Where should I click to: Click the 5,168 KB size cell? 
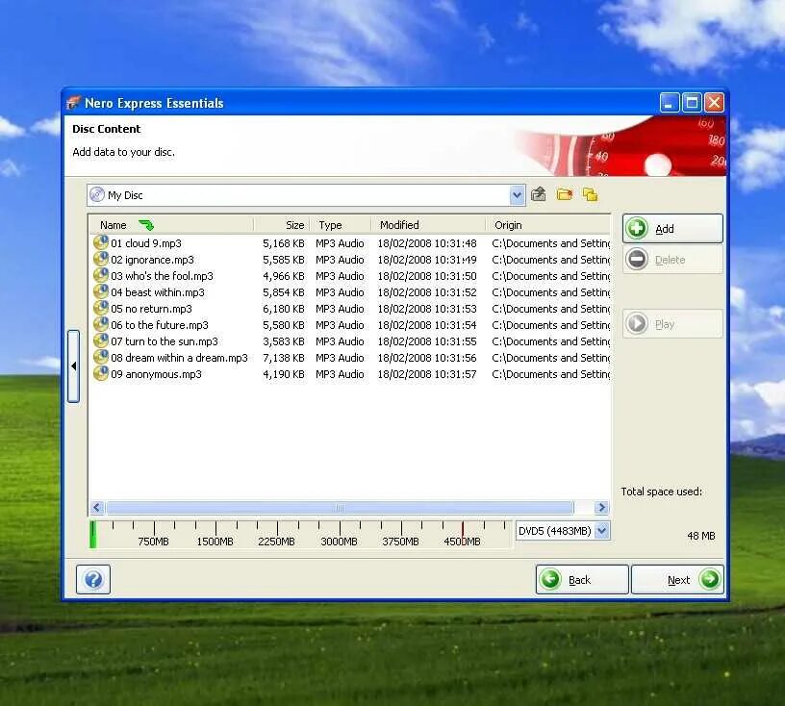tap(284, 243)
